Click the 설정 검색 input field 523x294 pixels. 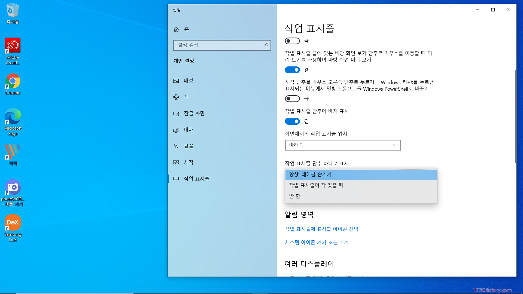(218, 45)
